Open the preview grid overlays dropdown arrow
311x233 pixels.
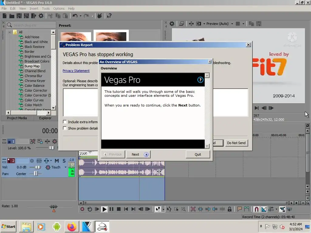coord(243,24)
